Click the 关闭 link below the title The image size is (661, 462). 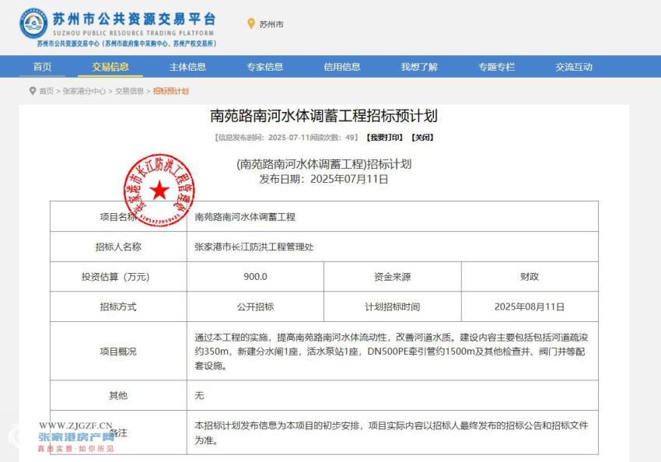(x=422, y=138)
